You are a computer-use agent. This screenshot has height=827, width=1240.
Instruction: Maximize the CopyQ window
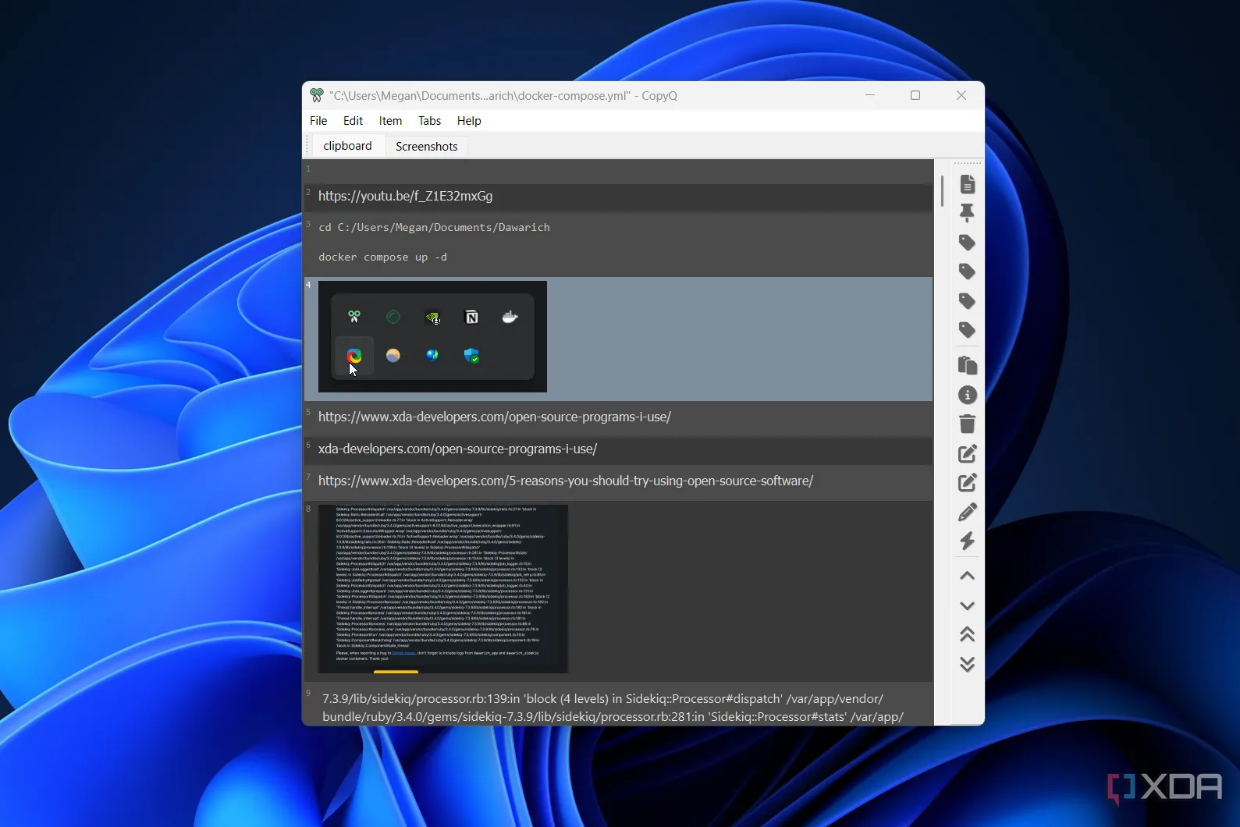[915, 95]
